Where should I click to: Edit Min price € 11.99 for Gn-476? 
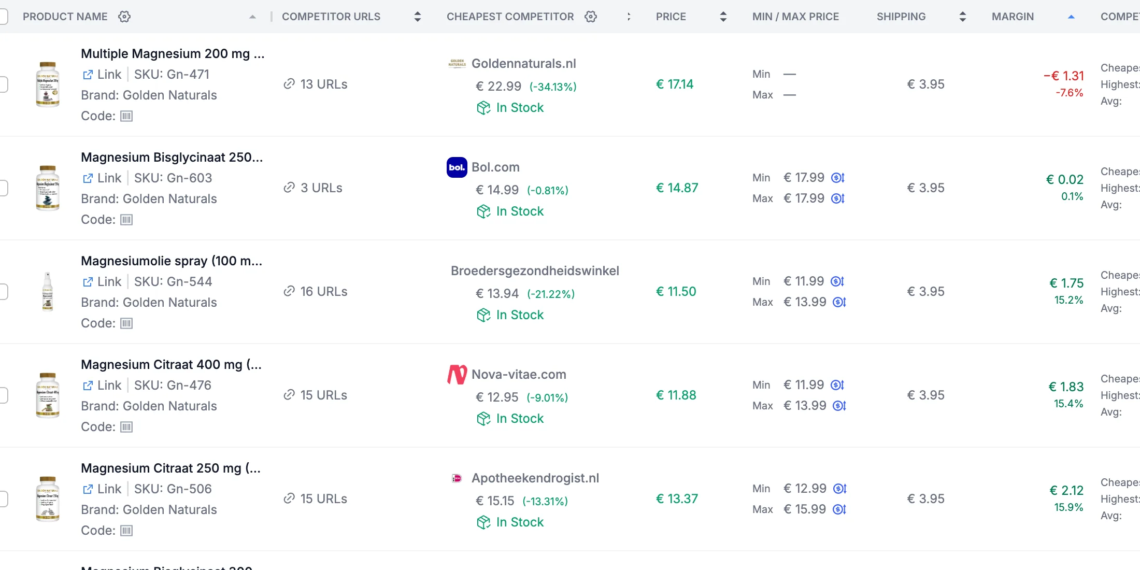coord(837,385)
